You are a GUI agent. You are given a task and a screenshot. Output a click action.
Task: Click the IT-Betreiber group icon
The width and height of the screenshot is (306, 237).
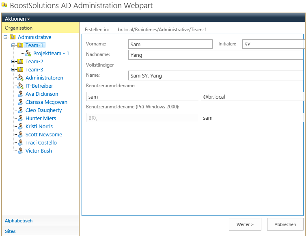20,86
